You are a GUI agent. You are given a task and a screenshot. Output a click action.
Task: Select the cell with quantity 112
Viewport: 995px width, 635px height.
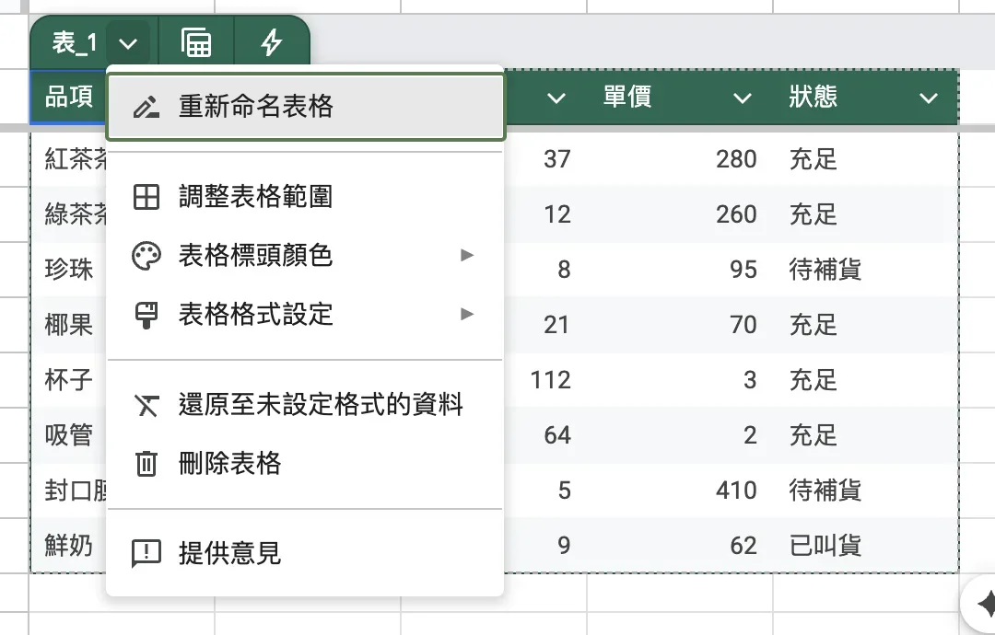(545, 379)
